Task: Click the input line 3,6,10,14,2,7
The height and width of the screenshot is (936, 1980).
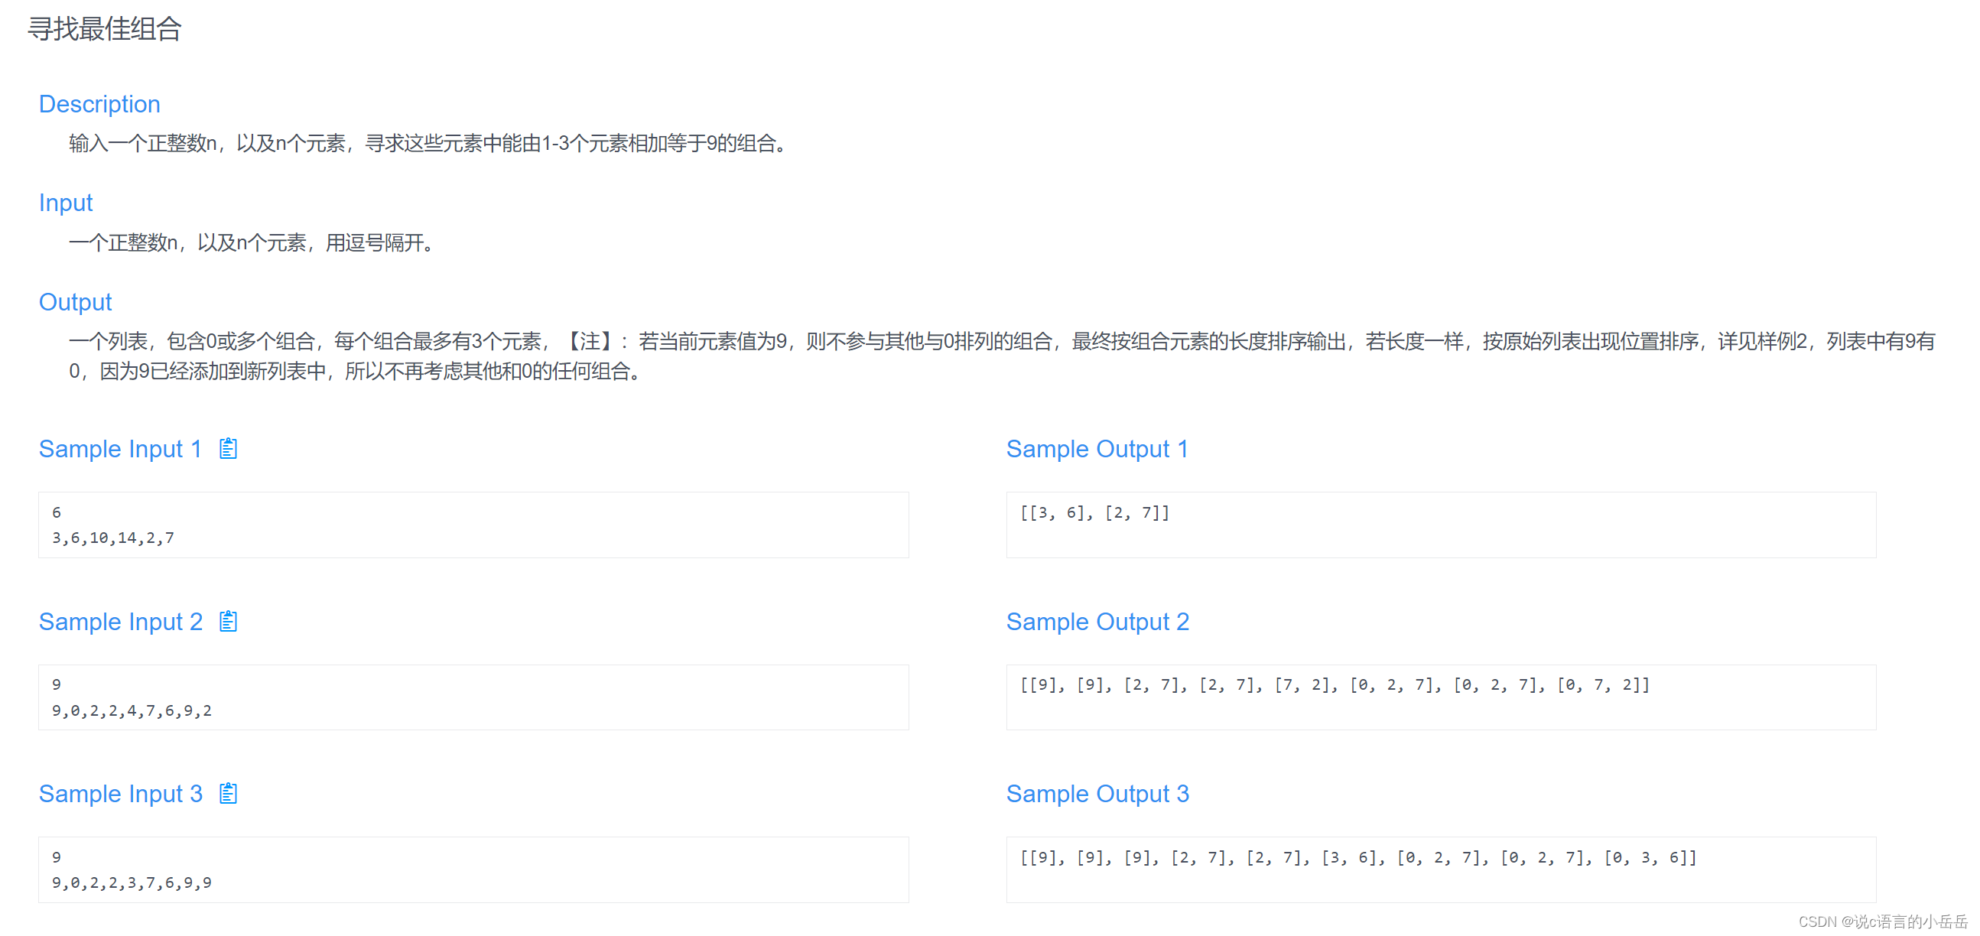Action: (x=113, y=538)
